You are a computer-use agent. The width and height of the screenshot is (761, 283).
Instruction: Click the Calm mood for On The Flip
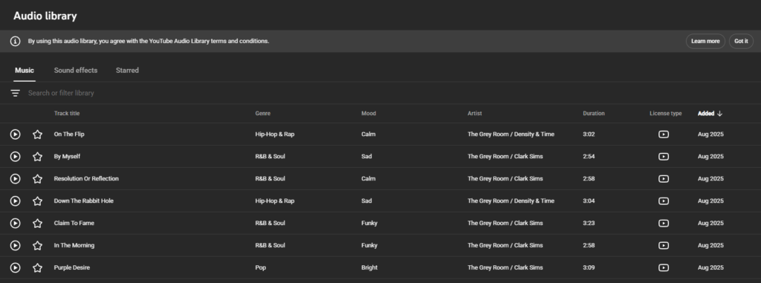(369, 134)
